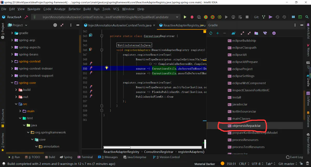Click the editor horizontal scrollbar
The height and width of the screenshot is (167, 311).
coord(117,147)
